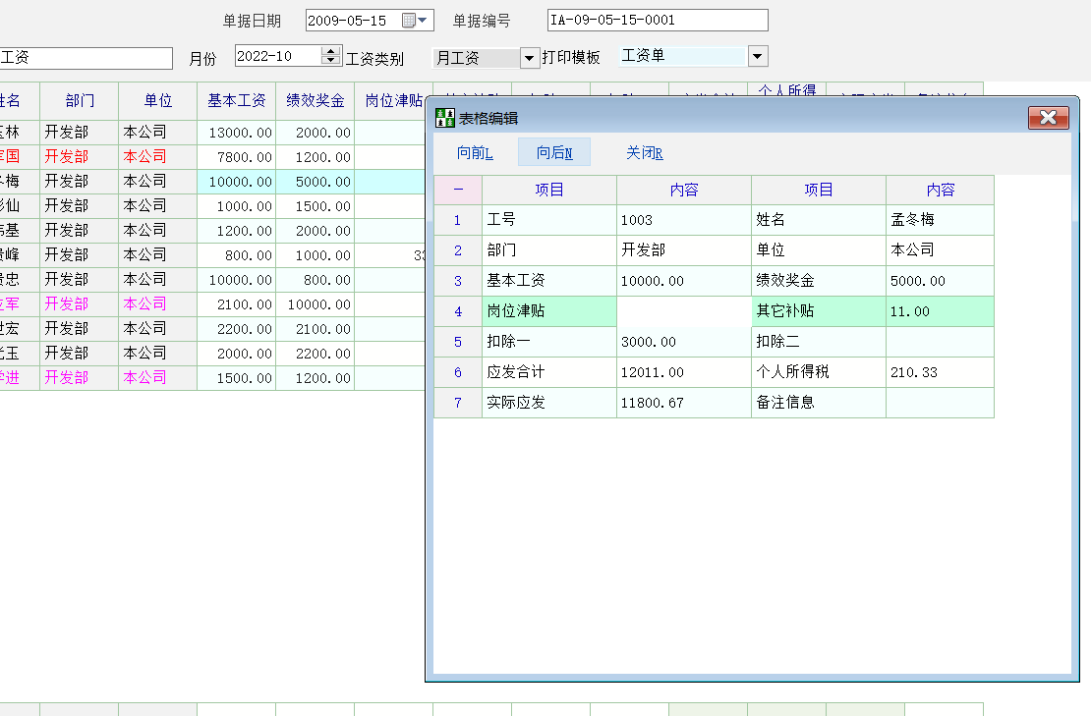The height and width of the screenshot is (716, 1091).
Task: Select the 岗位津贴 content cell in dialog
Action: click(x=683, y=312)
